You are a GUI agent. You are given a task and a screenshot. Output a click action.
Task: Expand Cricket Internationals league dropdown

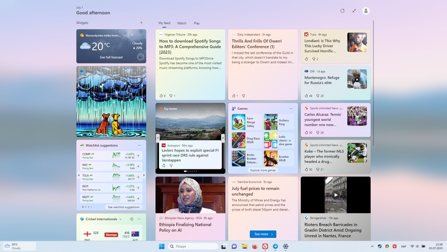(120, 219)
